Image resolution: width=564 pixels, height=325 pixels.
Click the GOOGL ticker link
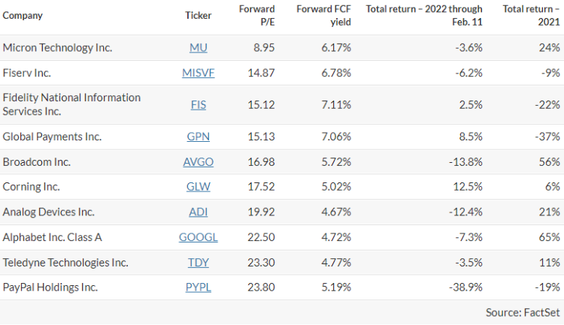[x=199, y=237]
